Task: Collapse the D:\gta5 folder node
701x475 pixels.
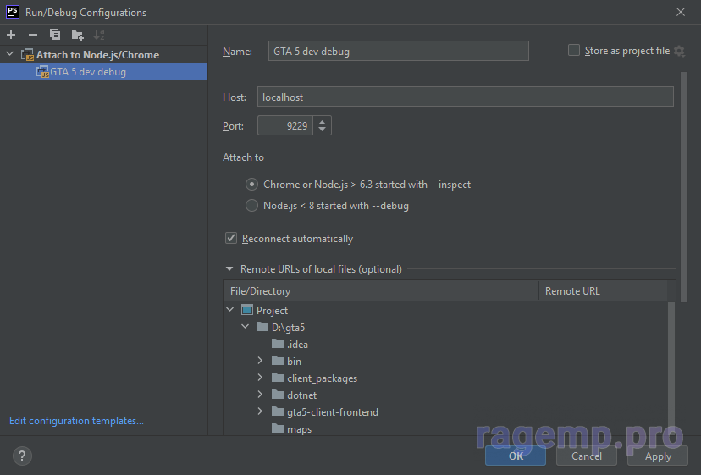Action: coord(245,327)
